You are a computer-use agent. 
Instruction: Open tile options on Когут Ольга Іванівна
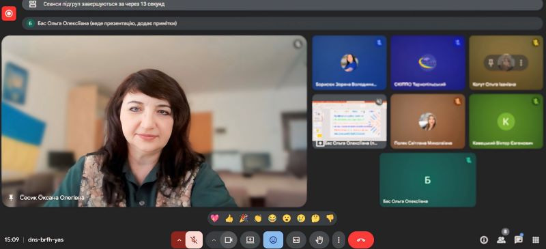(x=521, y=63)
